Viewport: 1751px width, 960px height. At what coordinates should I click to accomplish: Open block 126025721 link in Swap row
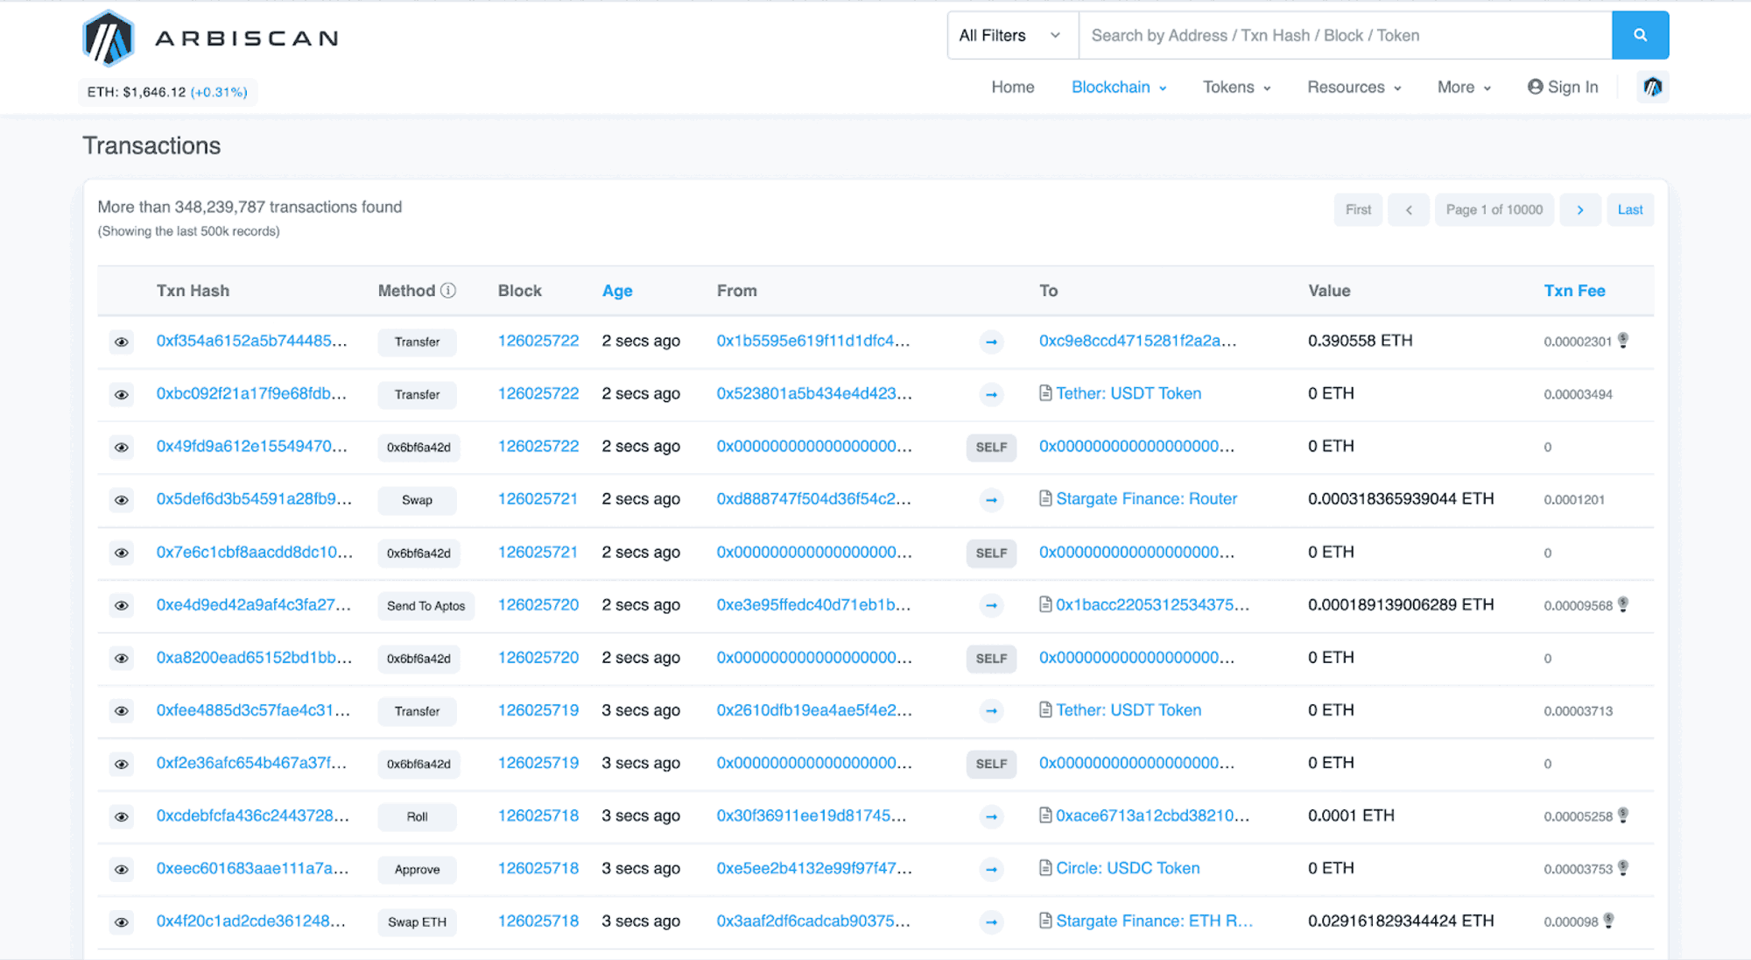538,498
